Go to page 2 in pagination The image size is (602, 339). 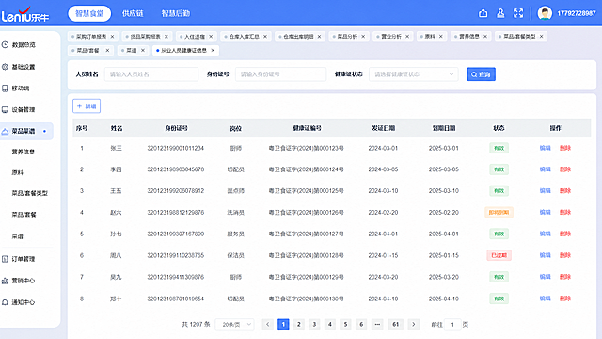299,324
